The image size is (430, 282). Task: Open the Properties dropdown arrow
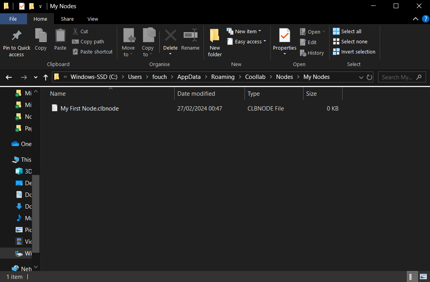pos(285,54)
